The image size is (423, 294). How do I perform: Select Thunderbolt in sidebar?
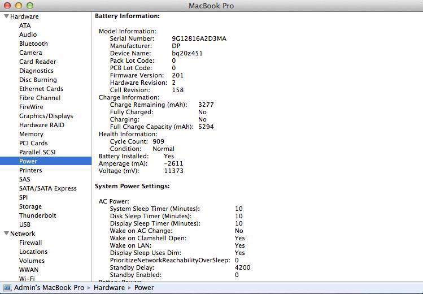click(x=37, y=215)
